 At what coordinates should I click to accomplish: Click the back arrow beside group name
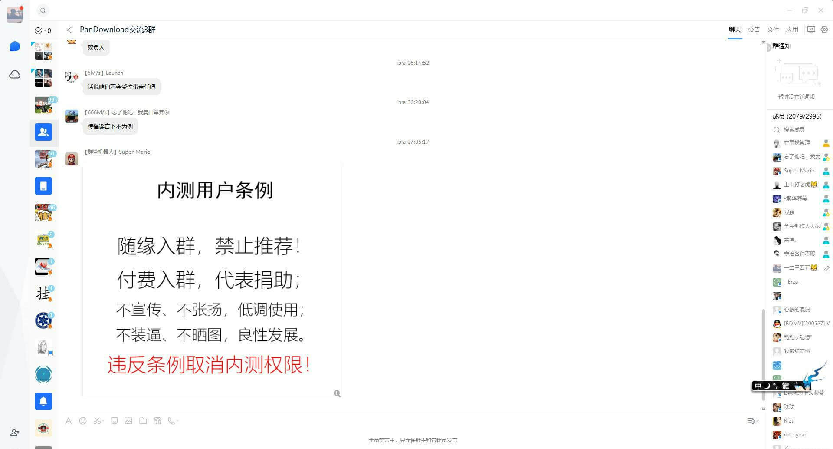[69, 30]
